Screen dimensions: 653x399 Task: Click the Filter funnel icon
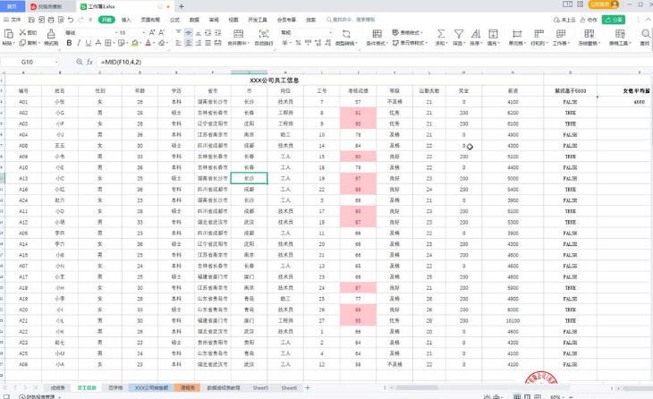pyautogui.click(x=459, y=34)
